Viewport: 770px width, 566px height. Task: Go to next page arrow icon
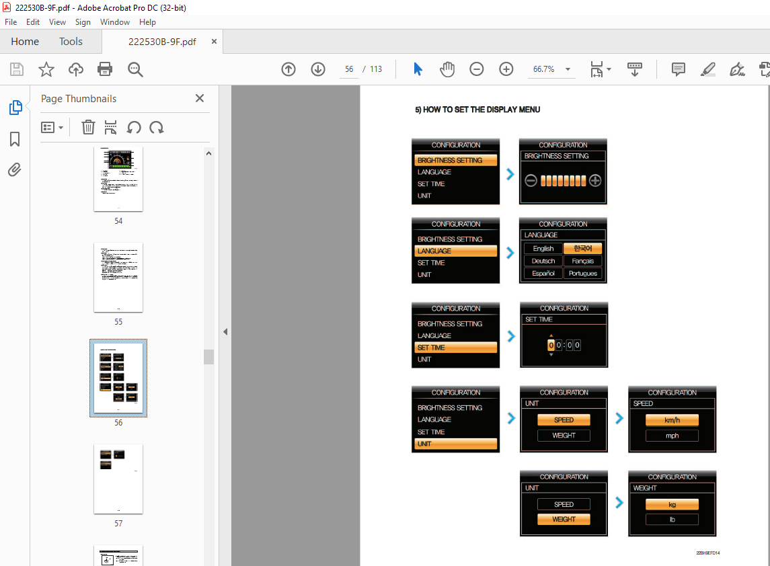click(318, 69)
